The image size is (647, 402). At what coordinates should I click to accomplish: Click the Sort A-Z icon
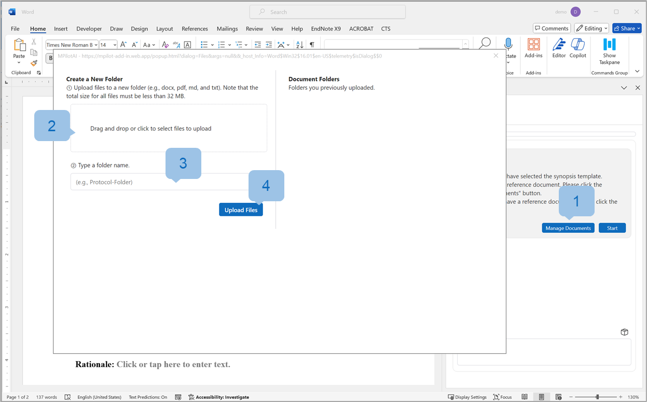(x=299, y=45)
